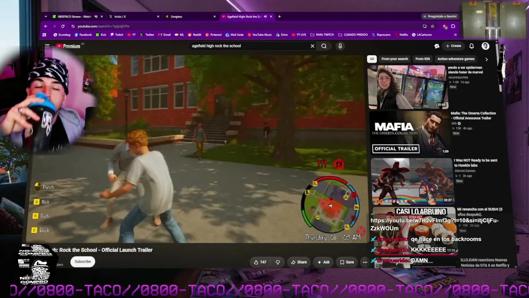Clear the YouTube search query

coord(312,46)
